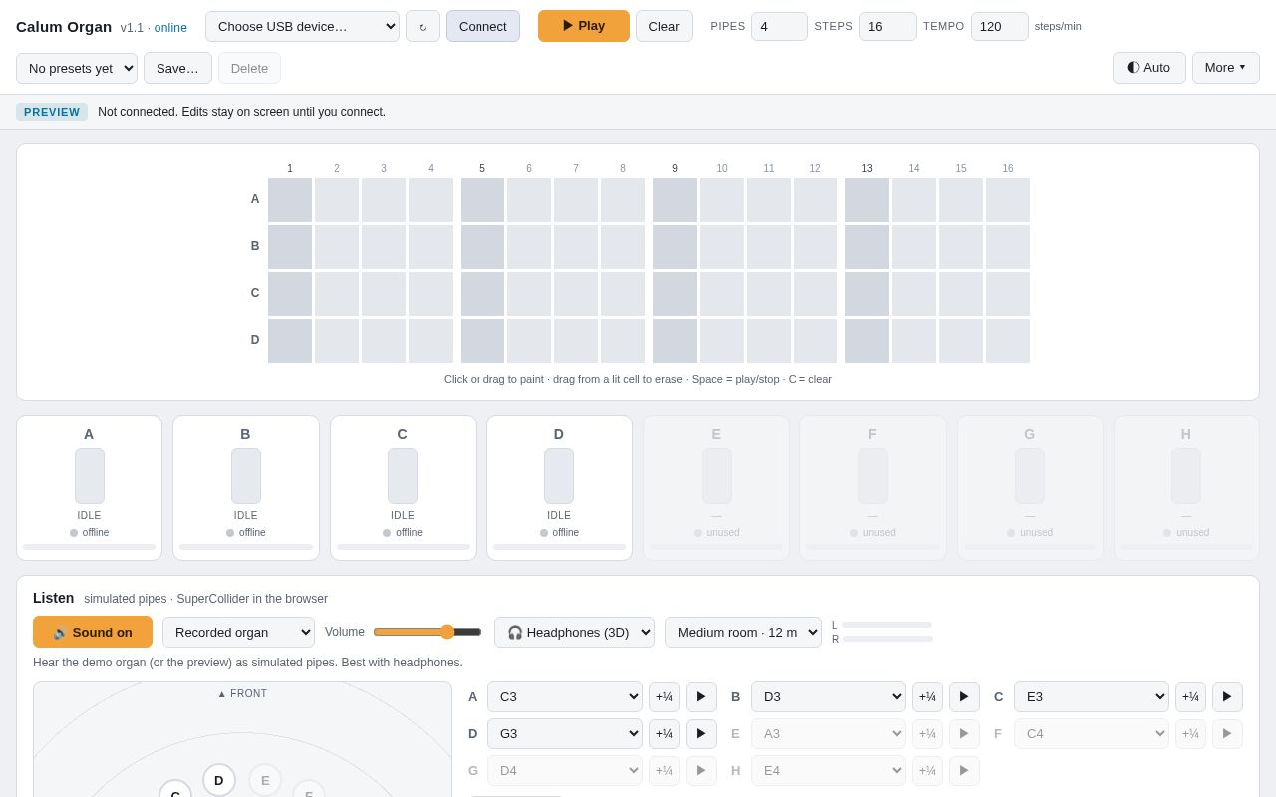Adjust the Volume slider
1276x797 pixels.
428,632
